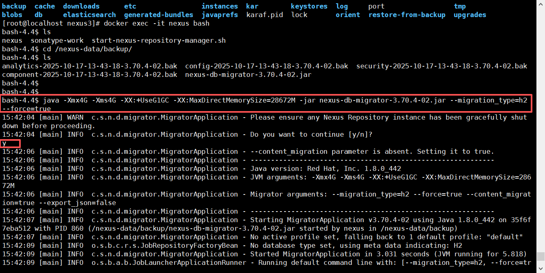Screen dimensions: 545x273
Task: Click the 'elasticsearch' directory name
Action: [90, 15]
